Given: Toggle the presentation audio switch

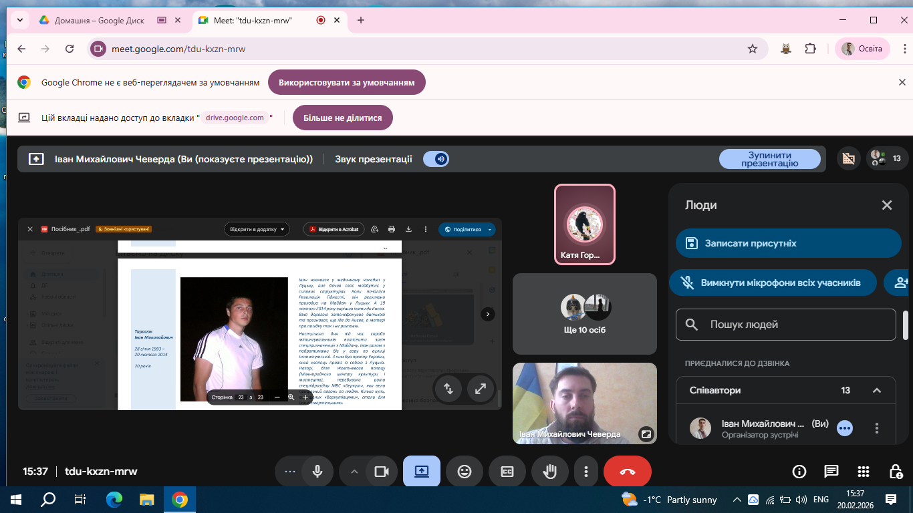Looking at the screenshot, I should [x=436, y=159].
